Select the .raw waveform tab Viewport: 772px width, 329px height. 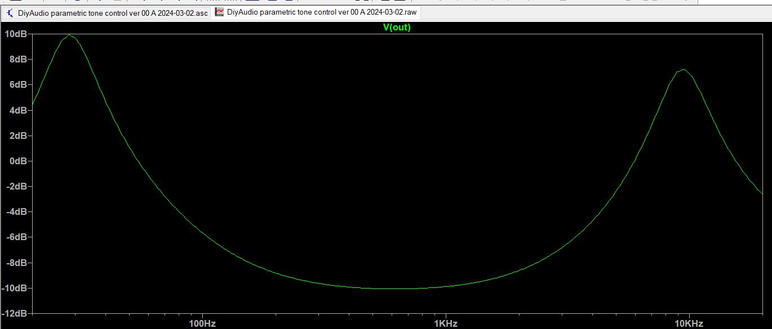click(x=316, y=12)
